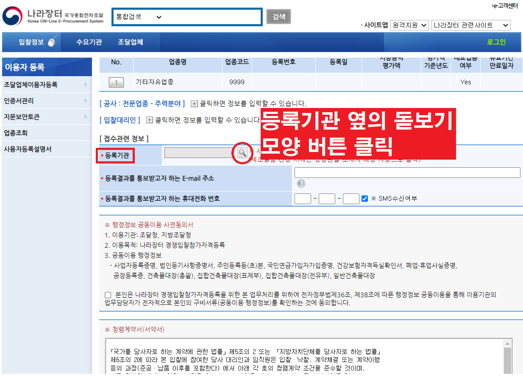Expand the 인증서관리 sidebar arrow
The height and width of the screenshot is (376, 523).
click(86, 101)
